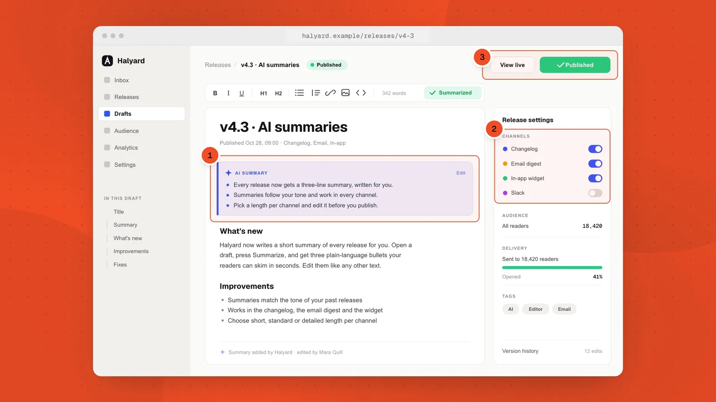Jump to What's new in outline
Image resolution: width=716 pixels, height=402 pixels.
coord(128,238)
